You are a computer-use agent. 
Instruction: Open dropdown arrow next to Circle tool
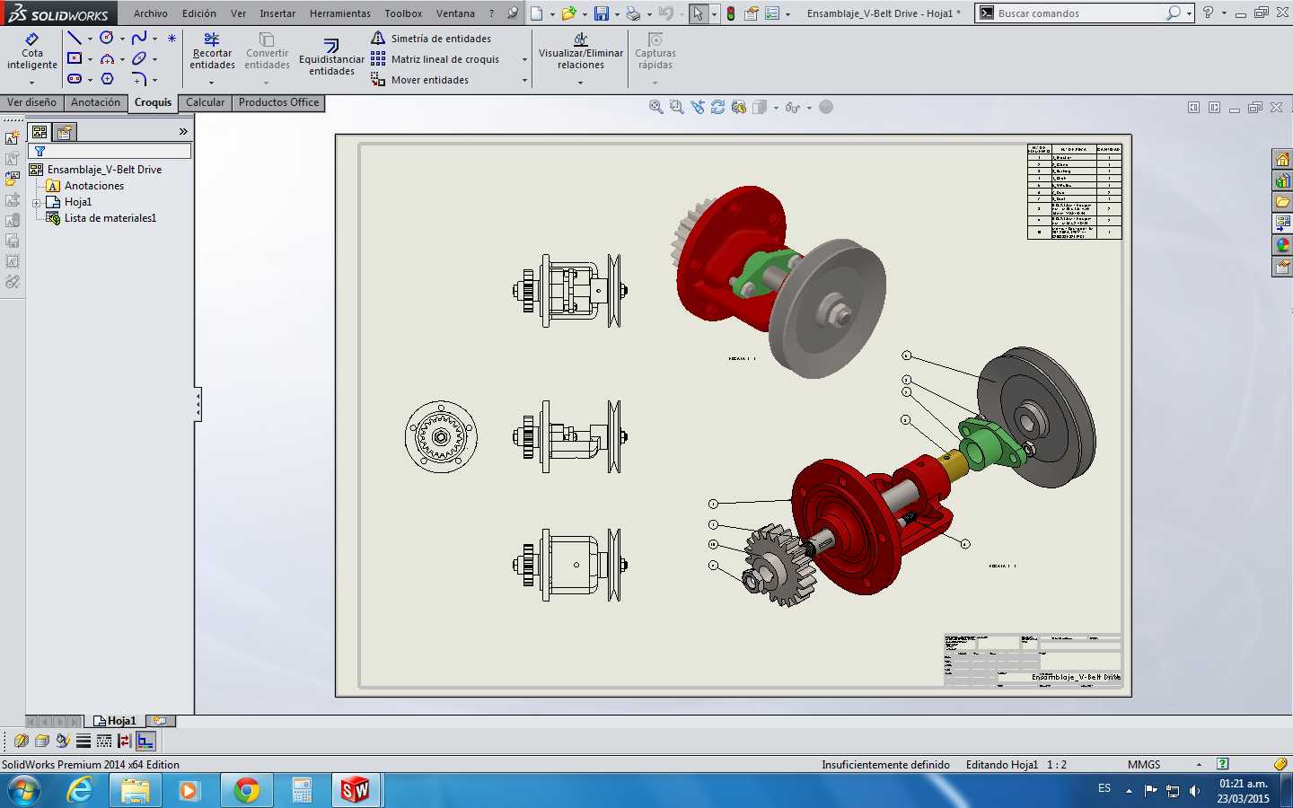click(x=122, y=39)
